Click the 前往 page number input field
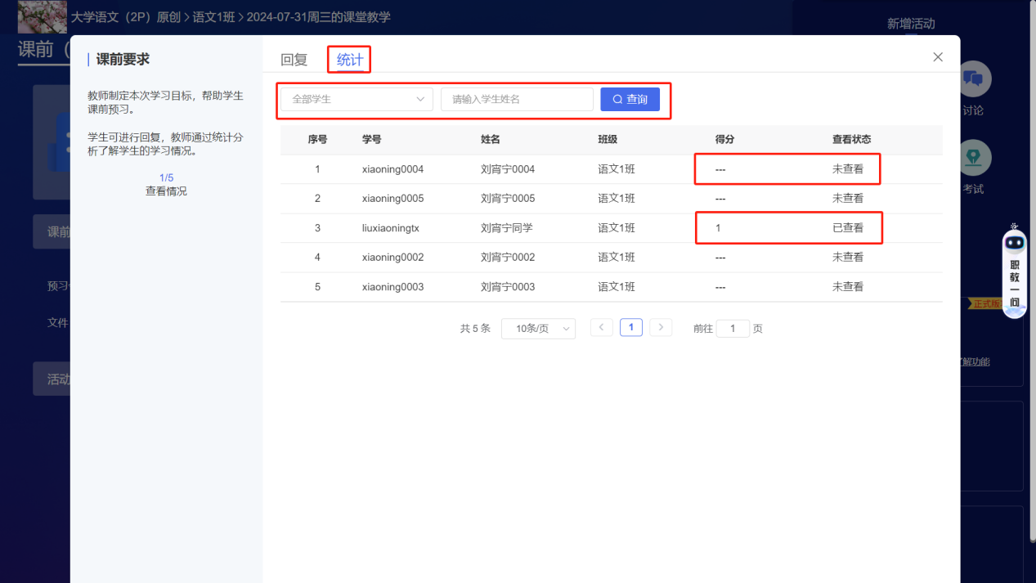This screenshot has height=583, width=1036. 733,328
